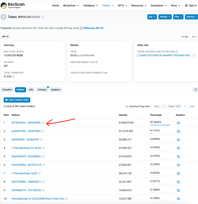Open analytics chart for rank 10 holder
The width and height of the screenshot is (198, 204).
click(179, 199)
